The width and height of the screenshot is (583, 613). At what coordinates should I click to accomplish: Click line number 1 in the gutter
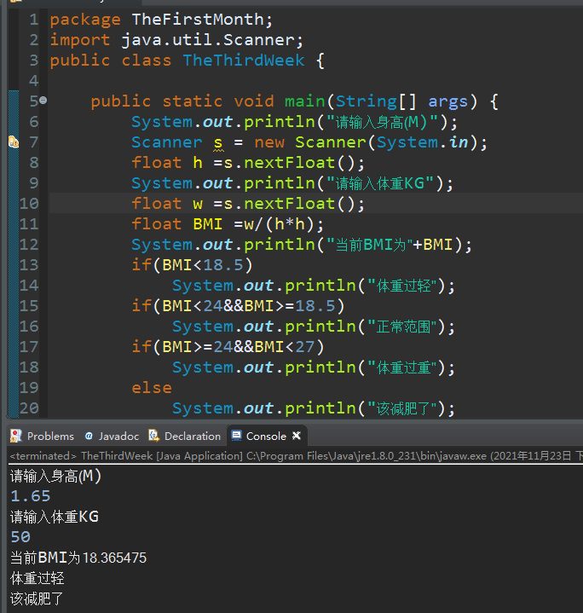click(x=33, y=20)
